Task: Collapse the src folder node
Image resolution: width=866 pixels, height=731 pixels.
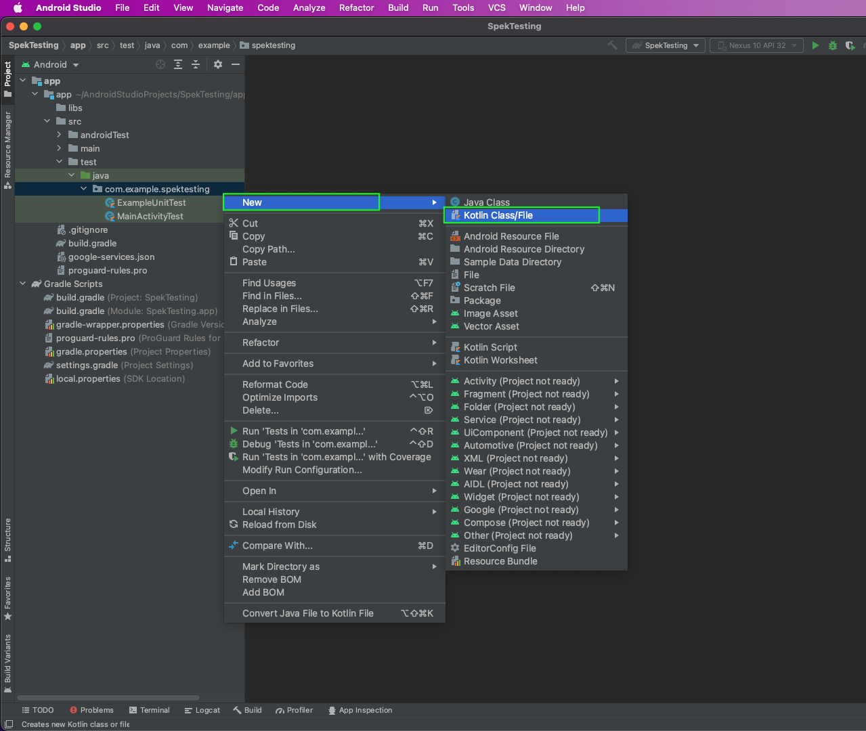Action: click(47, 121)
